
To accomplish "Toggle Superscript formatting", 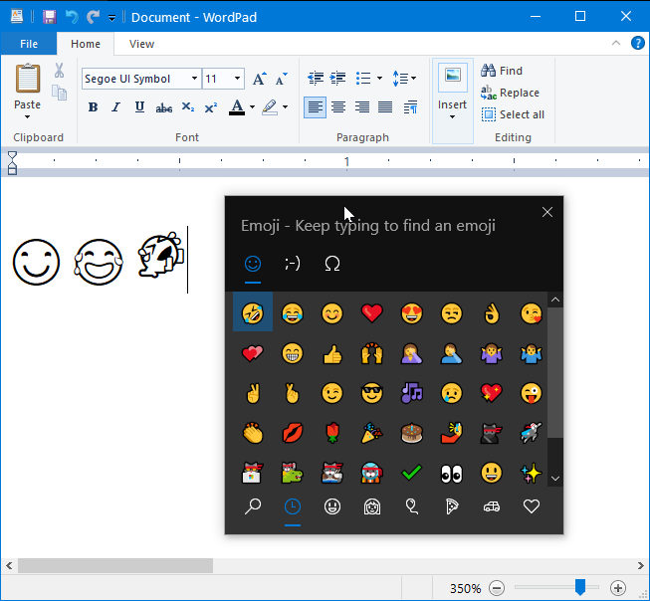I will (211, 107).
